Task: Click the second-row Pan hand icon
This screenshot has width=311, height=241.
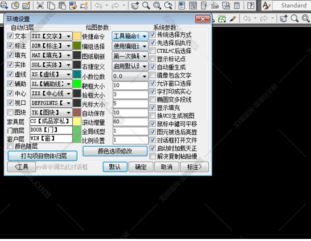Action: (x=284, y=19)
